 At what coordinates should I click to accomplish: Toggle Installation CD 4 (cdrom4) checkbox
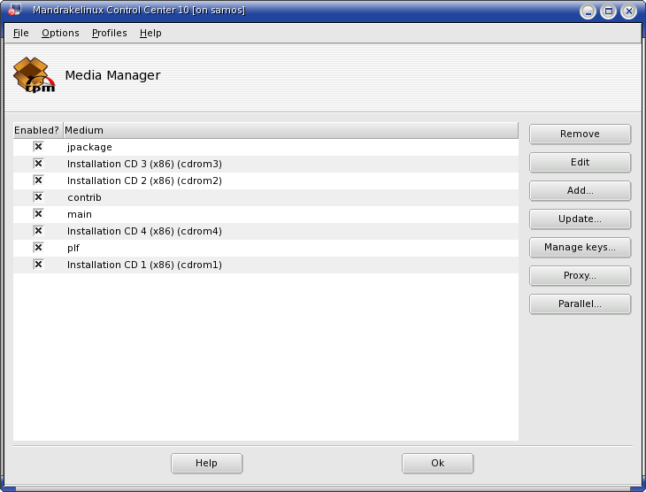[x=38, y=231]
